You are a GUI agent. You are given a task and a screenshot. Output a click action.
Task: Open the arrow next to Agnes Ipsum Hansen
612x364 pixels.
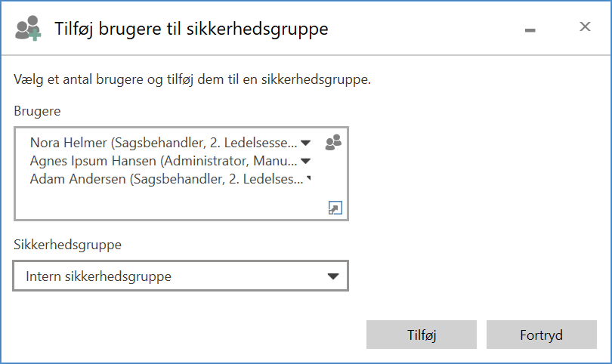tap(306, 160)
